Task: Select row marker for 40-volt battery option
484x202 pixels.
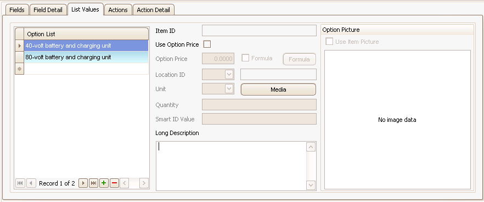Action: pyautogui.click(x=20, y=46)
